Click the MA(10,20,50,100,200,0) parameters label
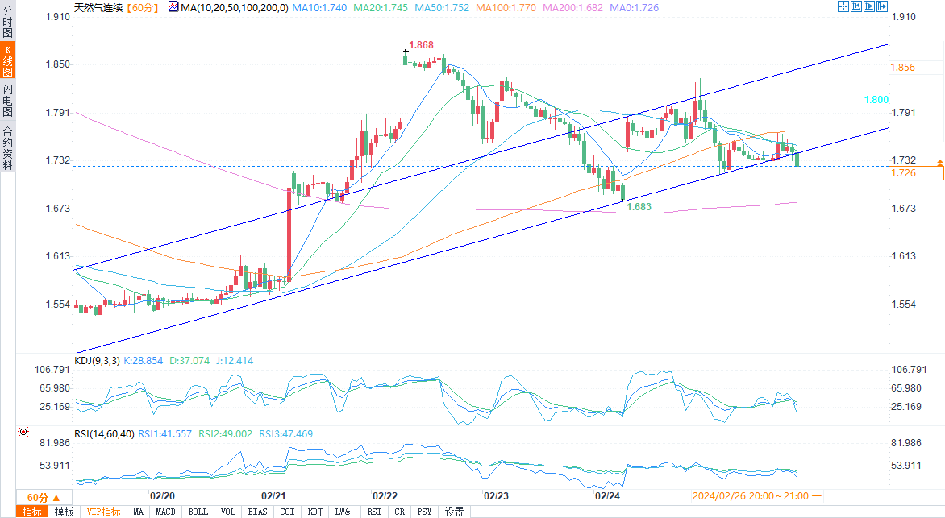Viewport: 945px width, 518px height. click(235, 8)
